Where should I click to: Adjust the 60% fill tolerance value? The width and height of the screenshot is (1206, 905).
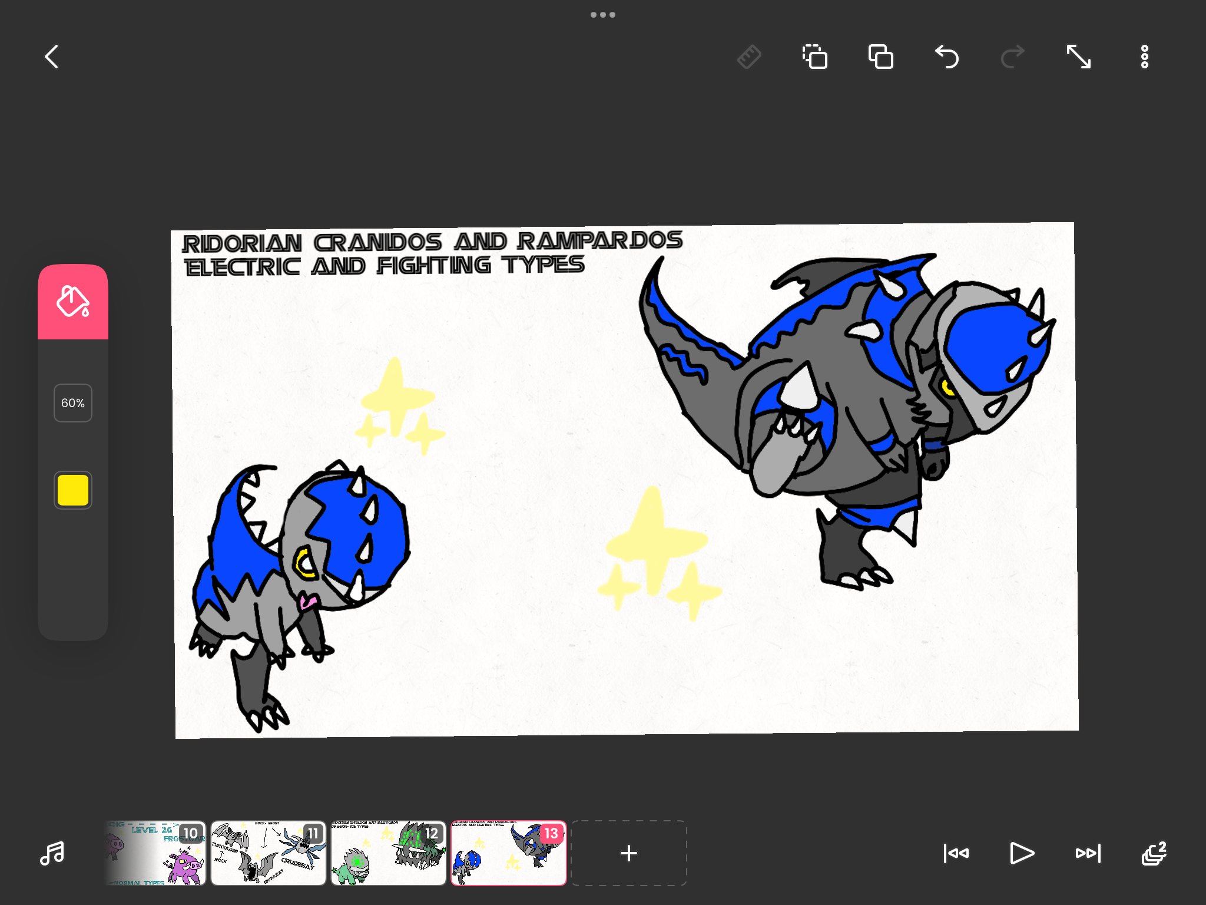pos(73,403)
